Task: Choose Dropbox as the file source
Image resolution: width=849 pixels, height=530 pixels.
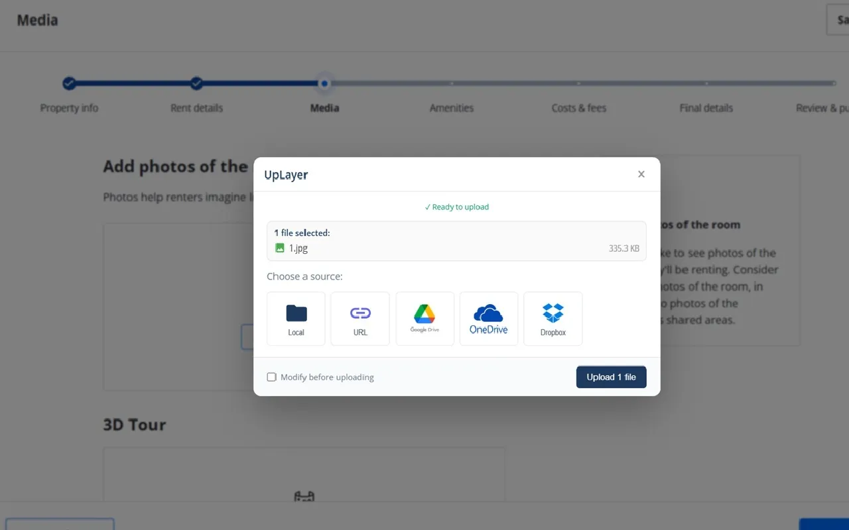Action: click(553, 319)
